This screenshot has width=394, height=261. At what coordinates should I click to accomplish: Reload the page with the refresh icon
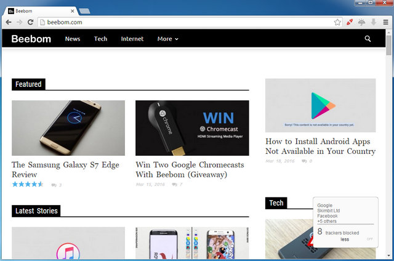pyautogui.click(x=30, y=22)
